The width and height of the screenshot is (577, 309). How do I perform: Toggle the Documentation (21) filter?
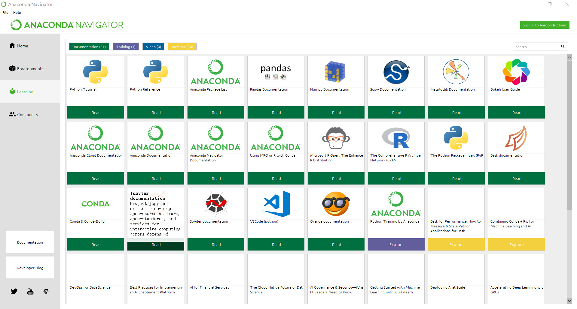coord(89,46)
